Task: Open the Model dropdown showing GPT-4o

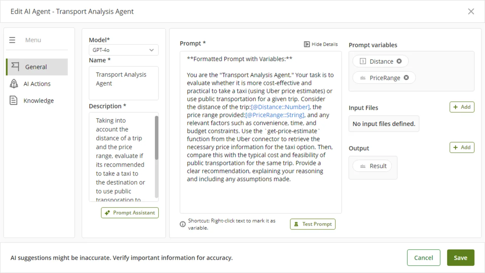Action: tap(124, 50)
